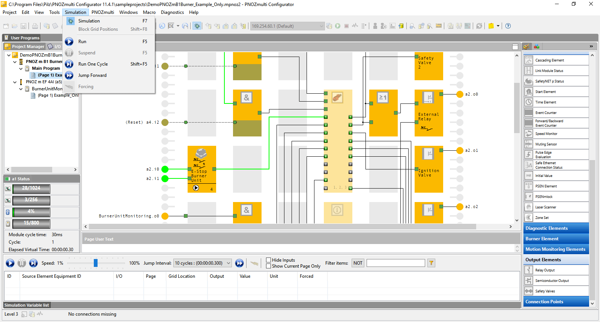Select the Semiconductor Output element
Viewport: 600px width, 322px height.
[556, 280]
